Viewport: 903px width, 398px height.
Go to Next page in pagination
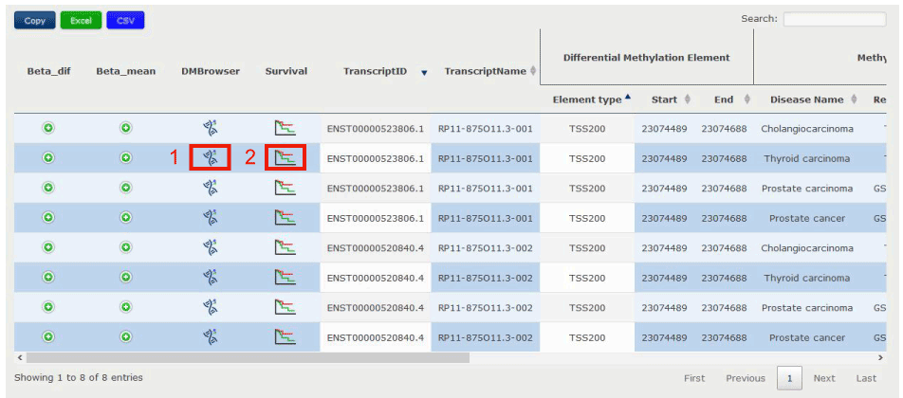(x=823, y=378)
